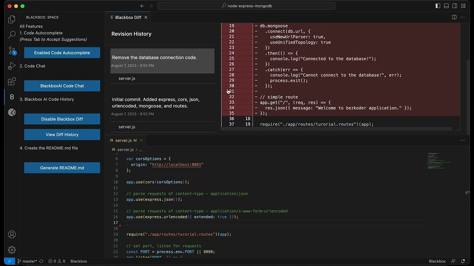Open the Manage gear settings icon

[x=12, y=250]
